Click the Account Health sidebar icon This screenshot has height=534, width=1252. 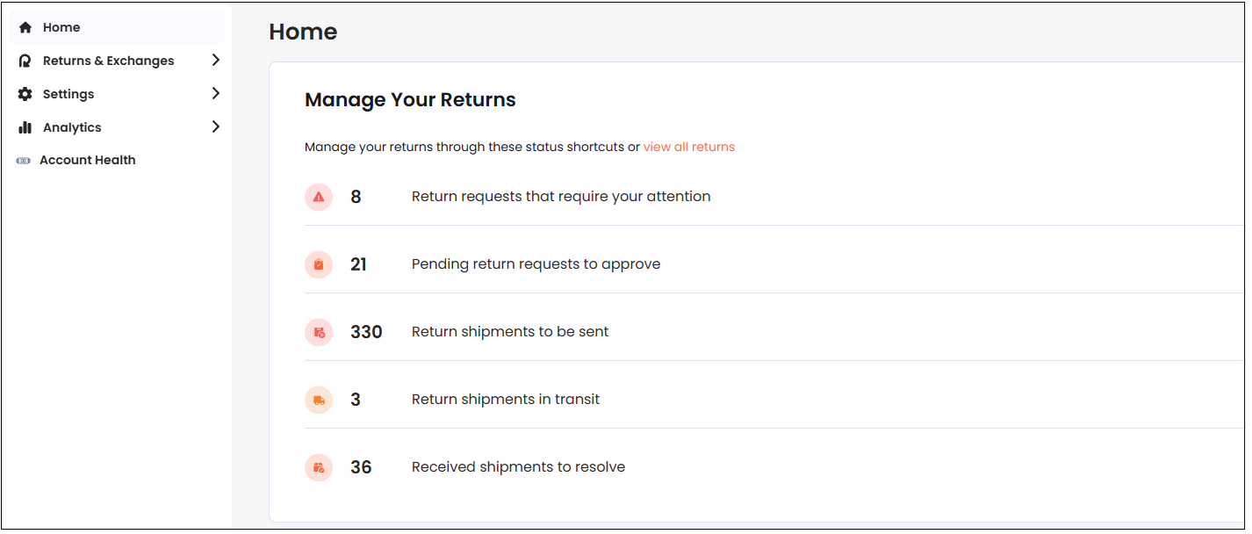point(24,161)
